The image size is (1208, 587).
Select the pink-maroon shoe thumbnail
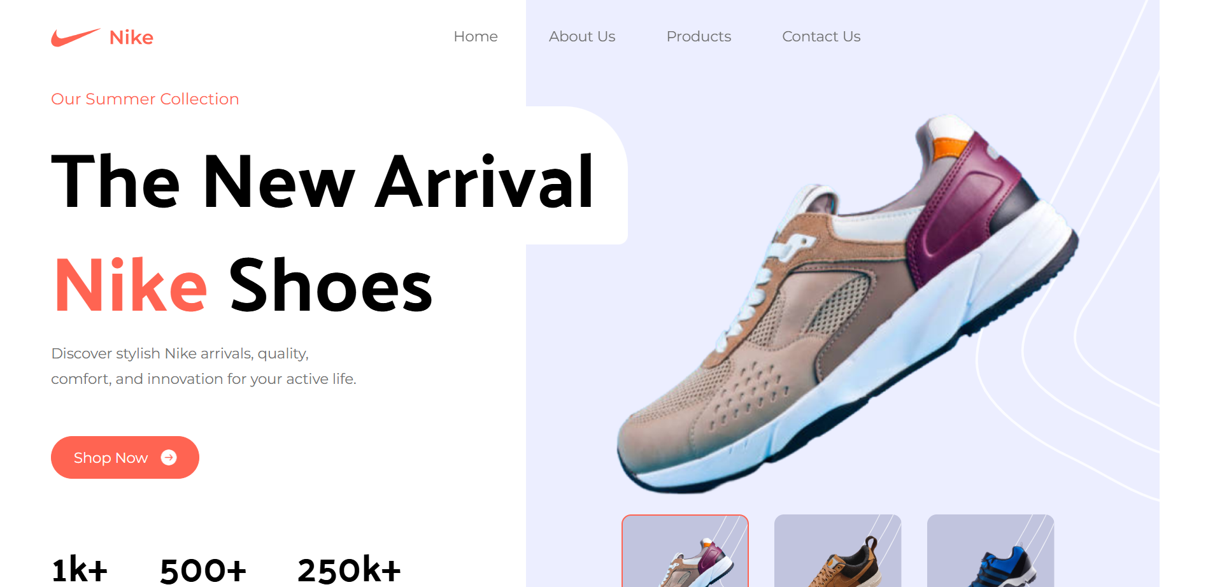(685, 551)
